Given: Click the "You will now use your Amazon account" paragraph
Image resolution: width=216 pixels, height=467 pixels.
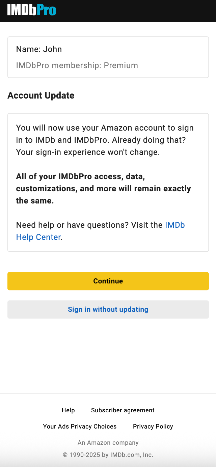Looking at the screenshot, I should click(105, 128).
